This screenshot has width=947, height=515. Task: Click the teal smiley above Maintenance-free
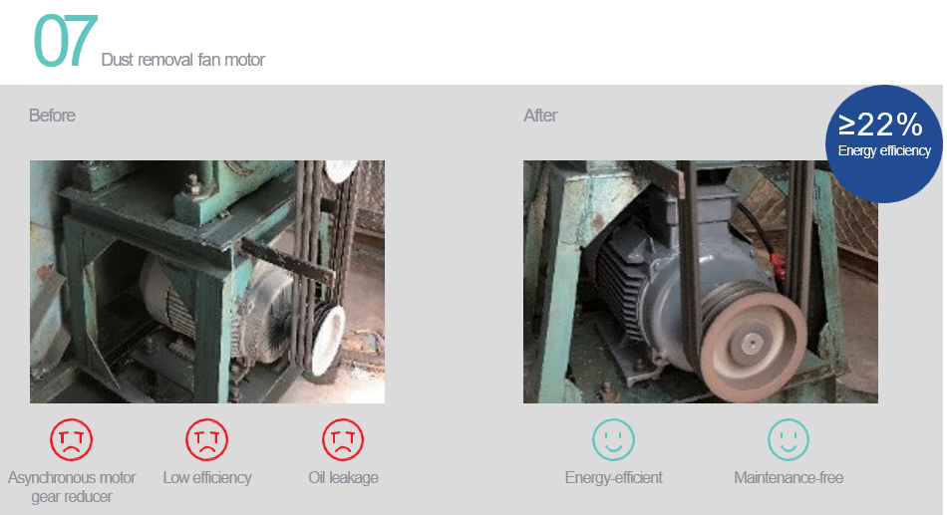pyautogui.click(x=789, y=439)
